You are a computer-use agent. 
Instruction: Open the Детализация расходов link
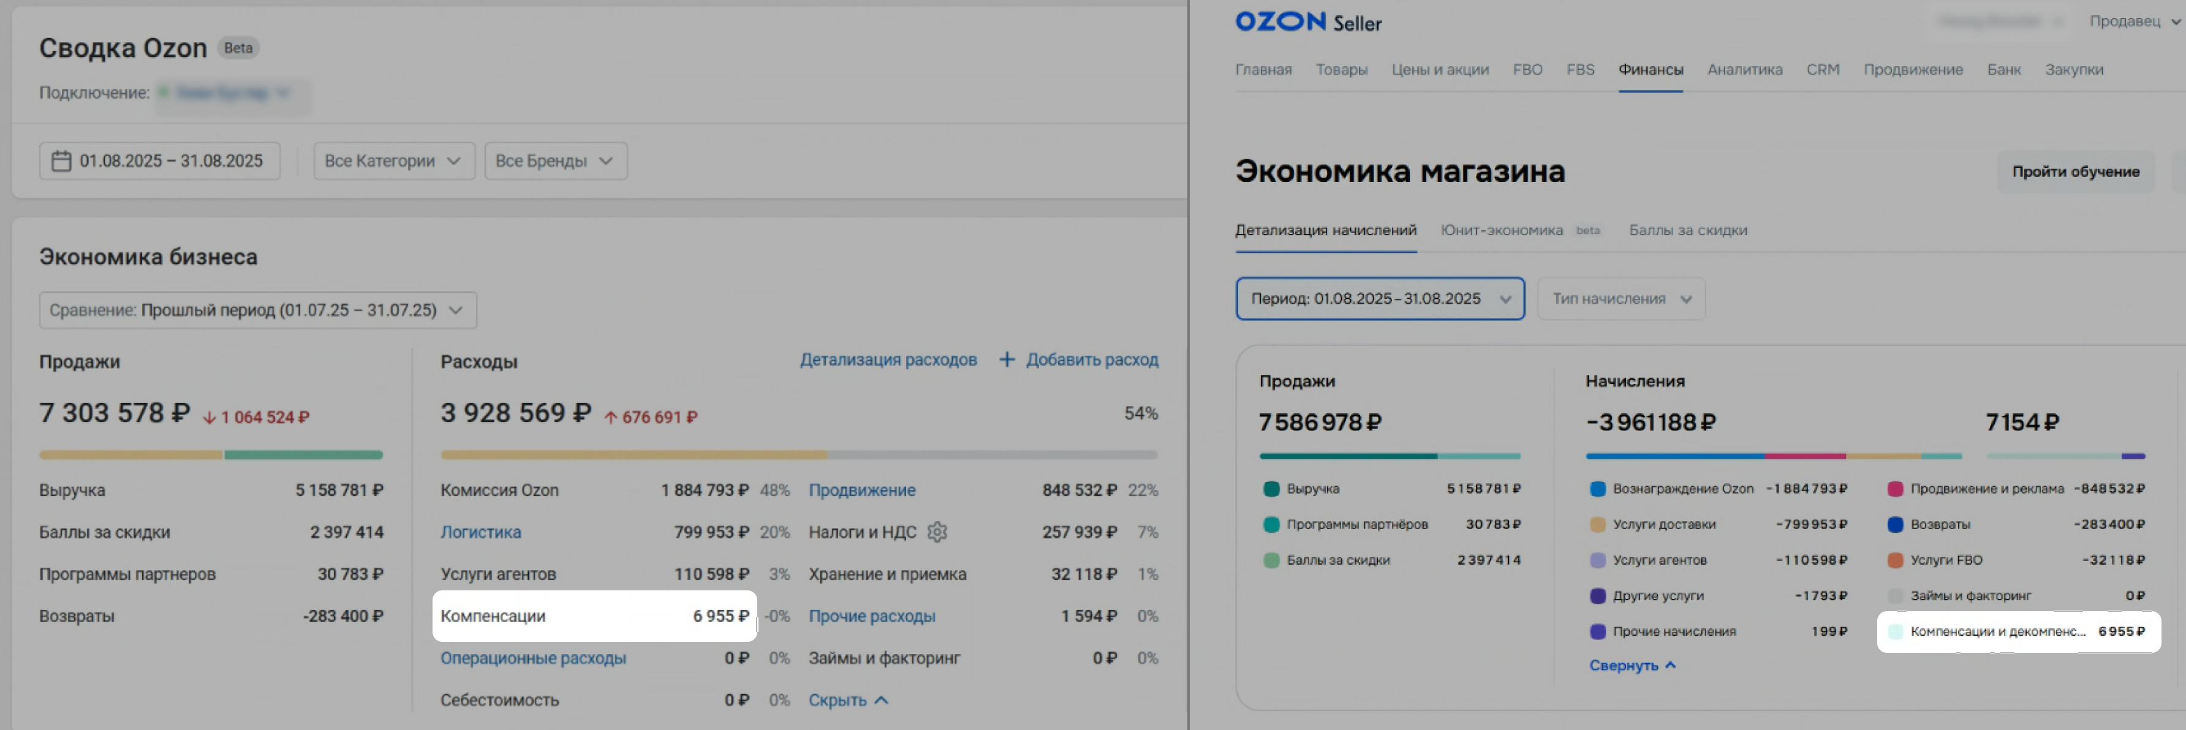coord(888,359)
